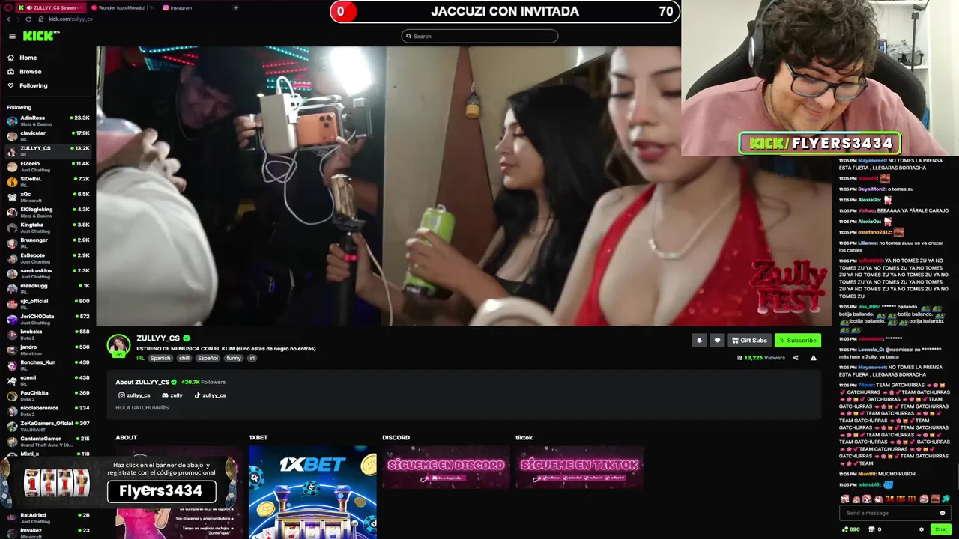
Task: Click the 430.7K Followers text
Action: 203,382
